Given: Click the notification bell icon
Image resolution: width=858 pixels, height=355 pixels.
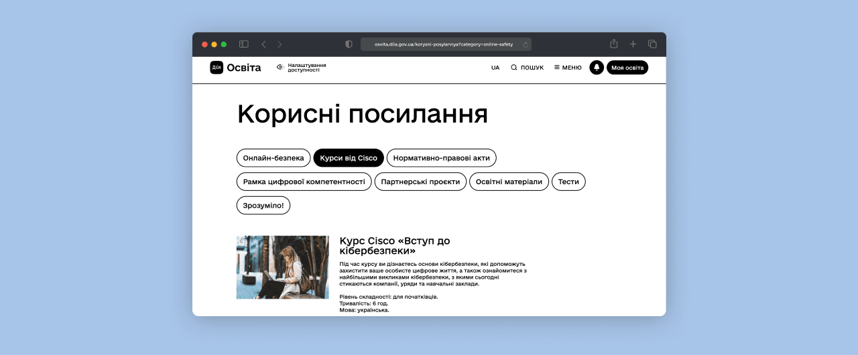Looking at the screenshot, I should pos(597,68).
